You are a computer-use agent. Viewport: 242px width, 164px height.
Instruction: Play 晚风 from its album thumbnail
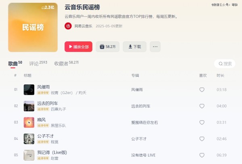point(29,123)
